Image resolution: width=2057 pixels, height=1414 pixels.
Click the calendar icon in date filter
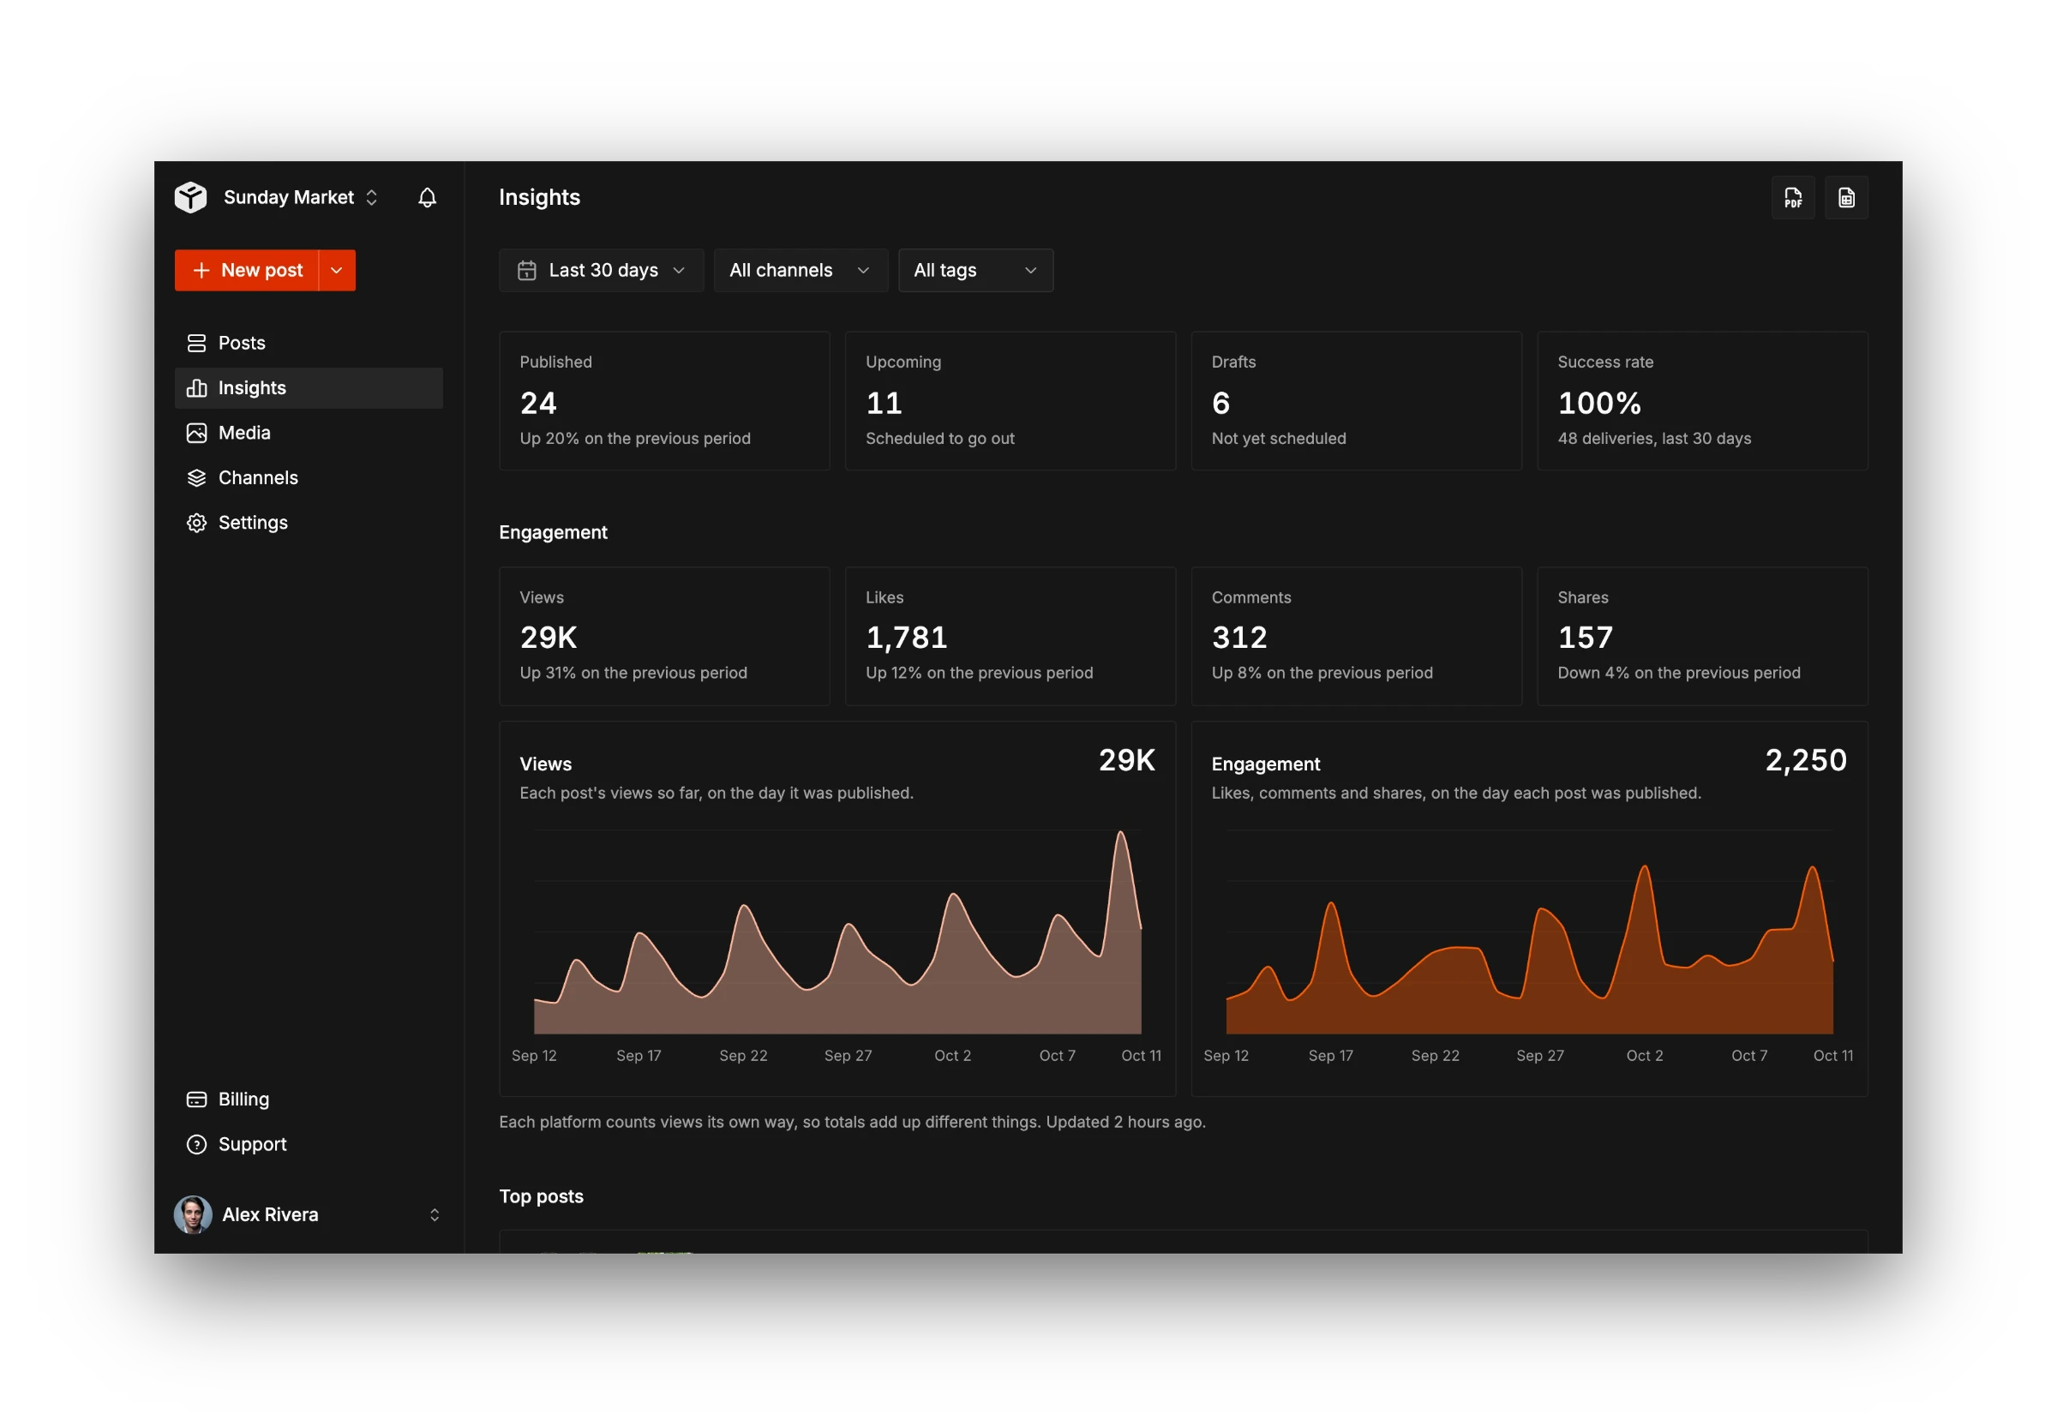coord(526,270)
